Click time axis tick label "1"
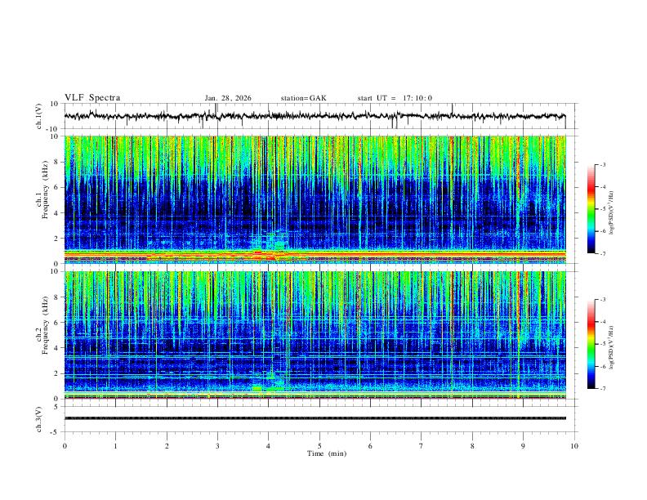 (x=115, y=446)
